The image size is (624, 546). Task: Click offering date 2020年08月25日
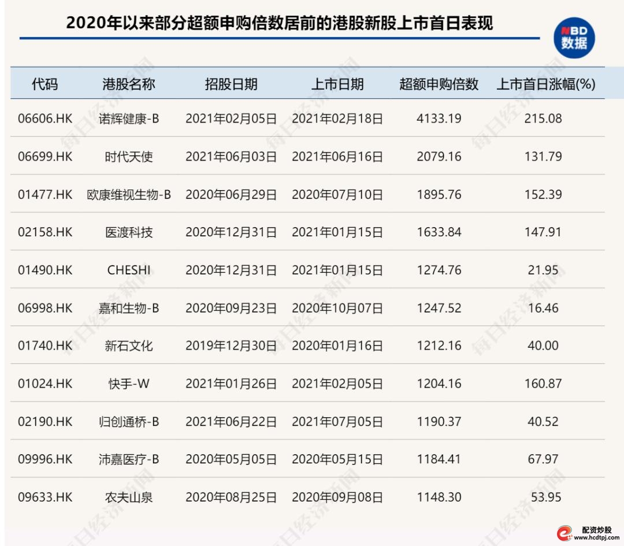[x=231, y=497]
